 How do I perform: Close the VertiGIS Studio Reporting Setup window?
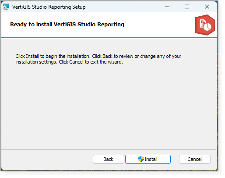coord(207,7)
